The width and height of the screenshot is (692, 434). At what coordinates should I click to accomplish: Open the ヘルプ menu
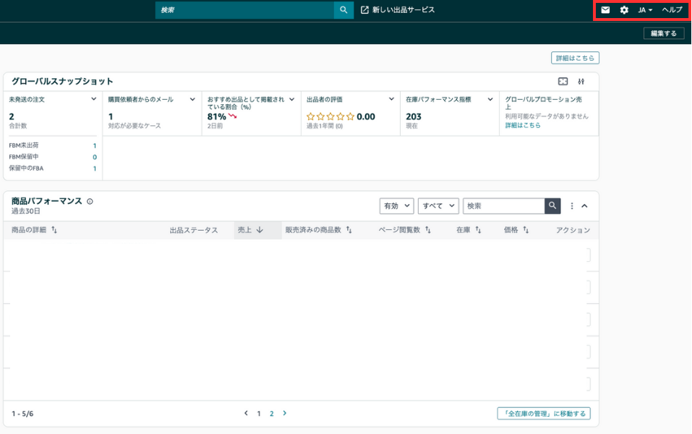672,10
